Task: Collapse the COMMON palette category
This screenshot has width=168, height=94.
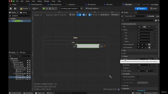Action: 9,19
